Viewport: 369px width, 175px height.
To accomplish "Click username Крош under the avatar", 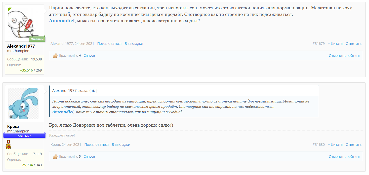I will pos(13,126).
